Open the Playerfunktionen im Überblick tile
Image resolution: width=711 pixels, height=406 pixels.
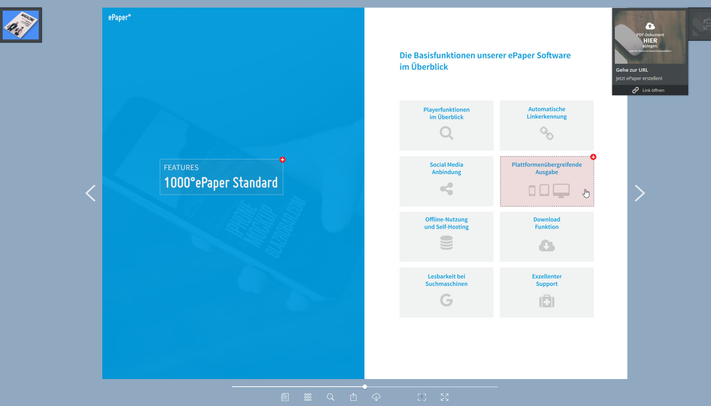click(447, 125)
